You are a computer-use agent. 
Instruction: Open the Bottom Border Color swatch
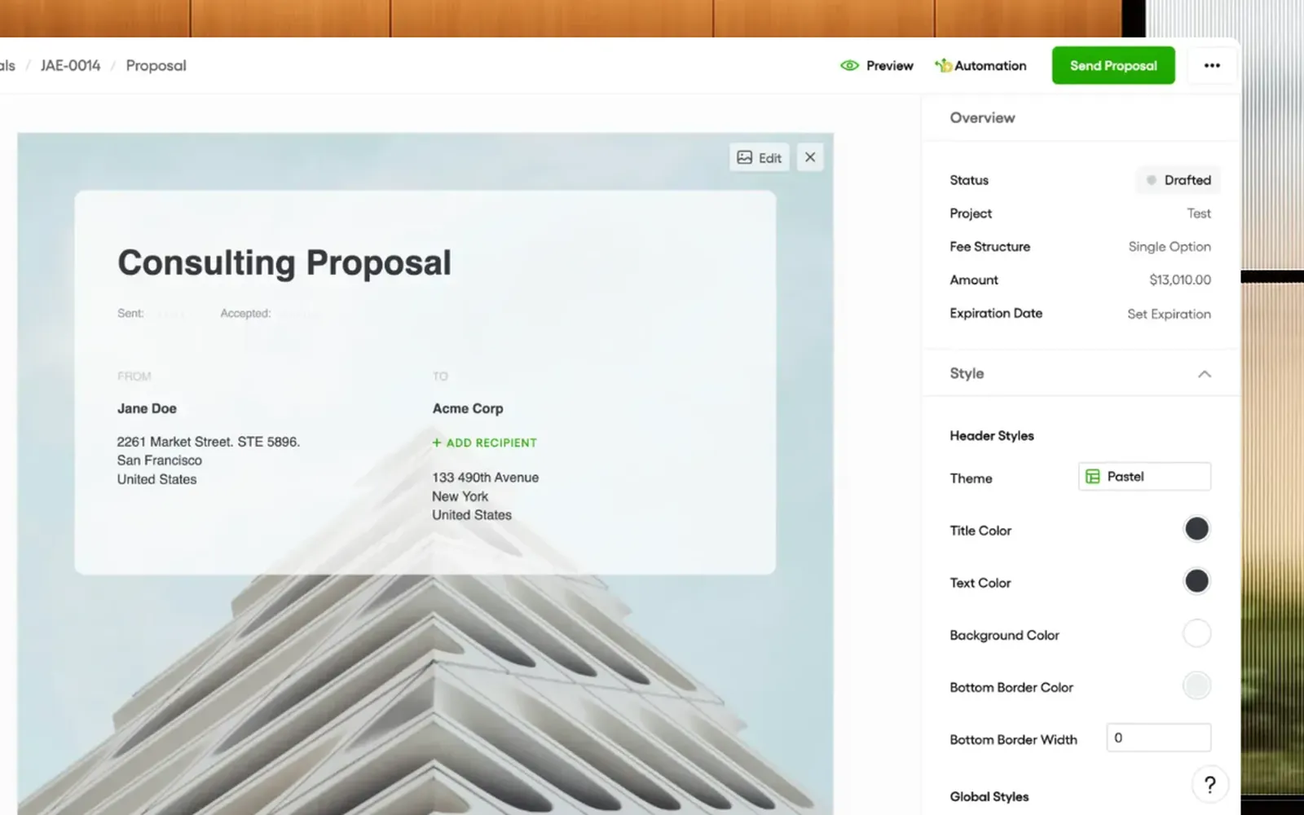click(x=1196, y=685)
